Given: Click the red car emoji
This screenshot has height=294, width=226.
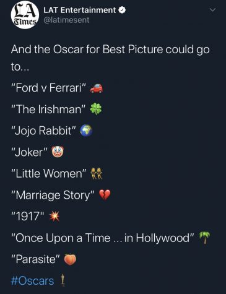Looking at the screenshot, I should point(97,89).
